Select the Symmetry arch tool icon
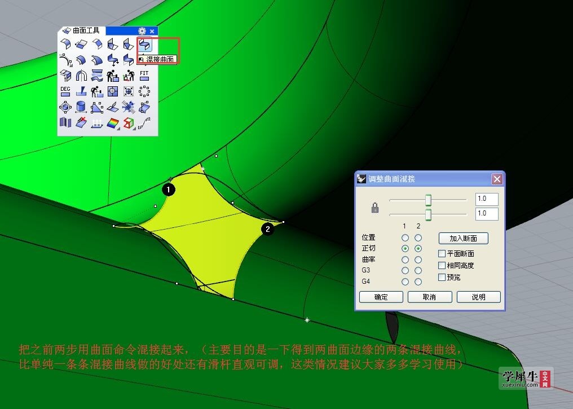The height and width of the screenshot is (409, 573). (81, 76)
